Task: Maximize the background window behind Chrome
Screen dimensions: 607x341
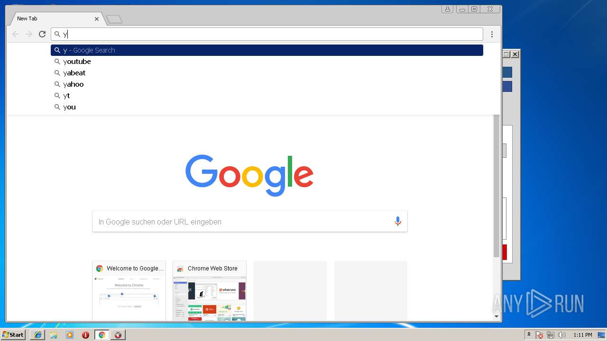Action: pos(506,54)
